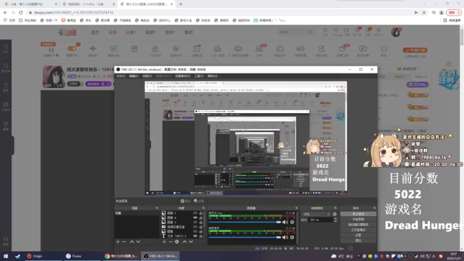Toggle visibility of source 图像 2
464x261 pixels.
(195, 213)
